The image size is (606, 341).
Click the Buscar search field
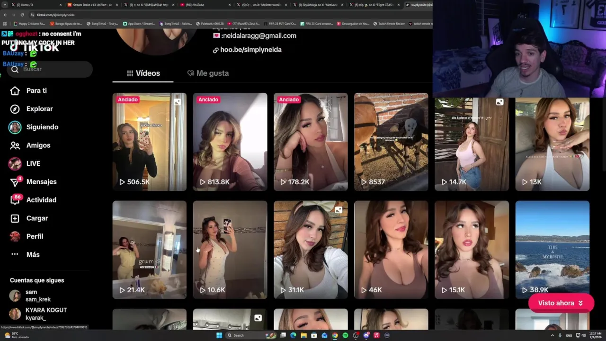coord(50,69)
